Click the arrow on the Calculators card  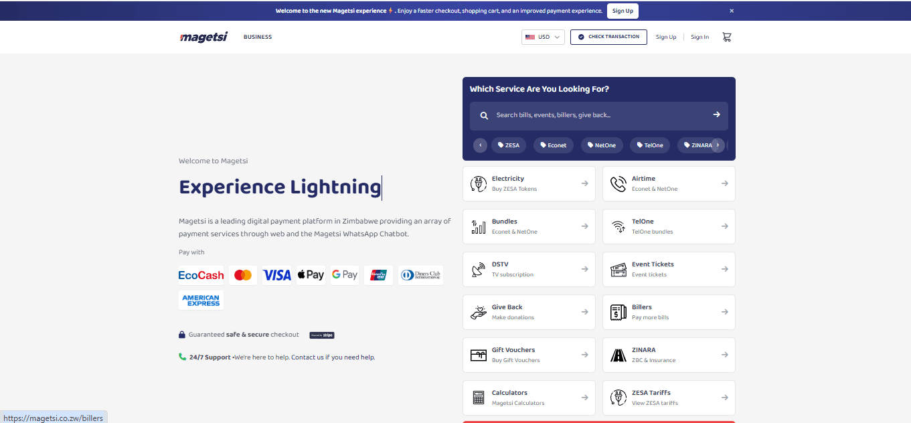[x=584, y=398]
